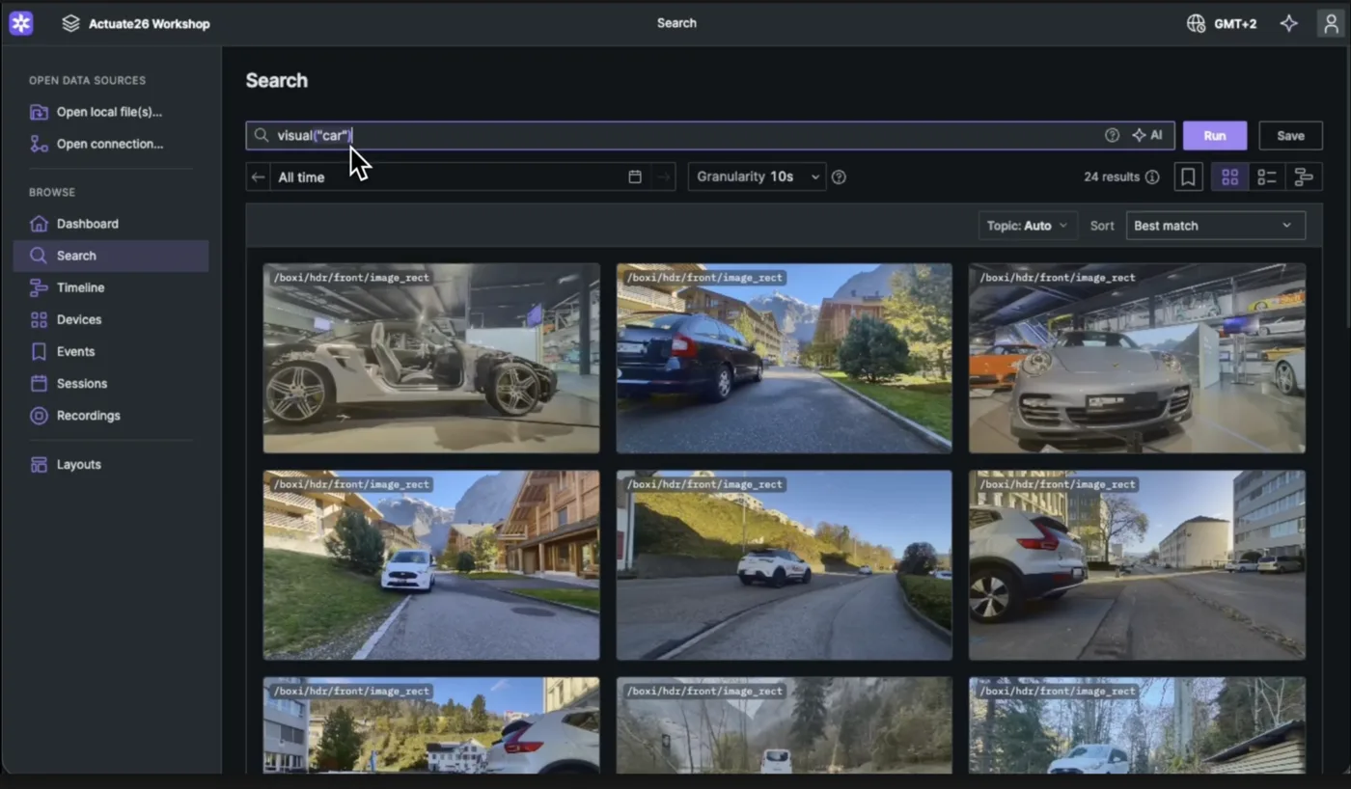Show info about the 24 results
This screenshot has width=1351, height=789.
point(1151,177)
